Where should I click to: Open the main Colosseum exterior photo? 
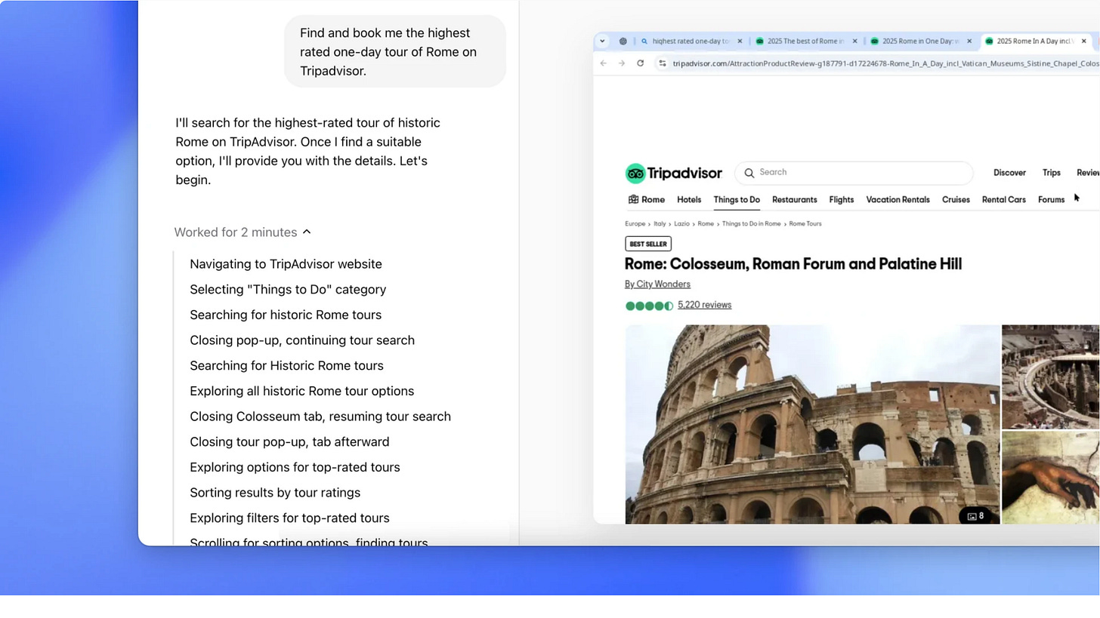coord(812,424)
